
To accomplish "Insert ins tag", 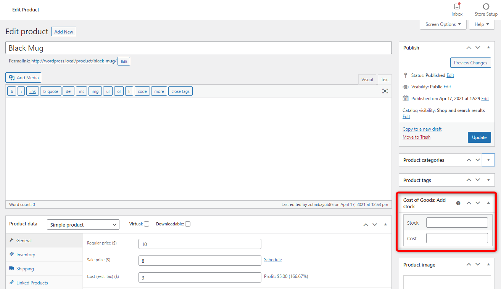I will click(82, 91).
